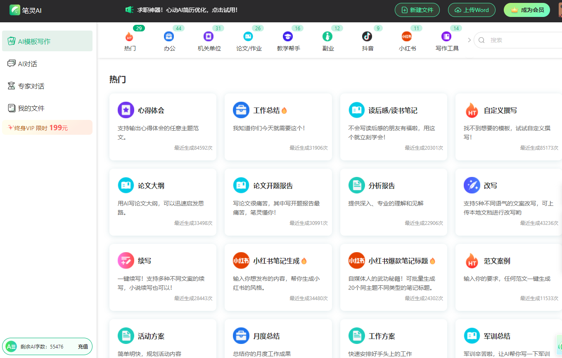The image size is (562, 358).
Task: Click the 新建文件 button
Action: pyautogui.click(x=417, y=10)
